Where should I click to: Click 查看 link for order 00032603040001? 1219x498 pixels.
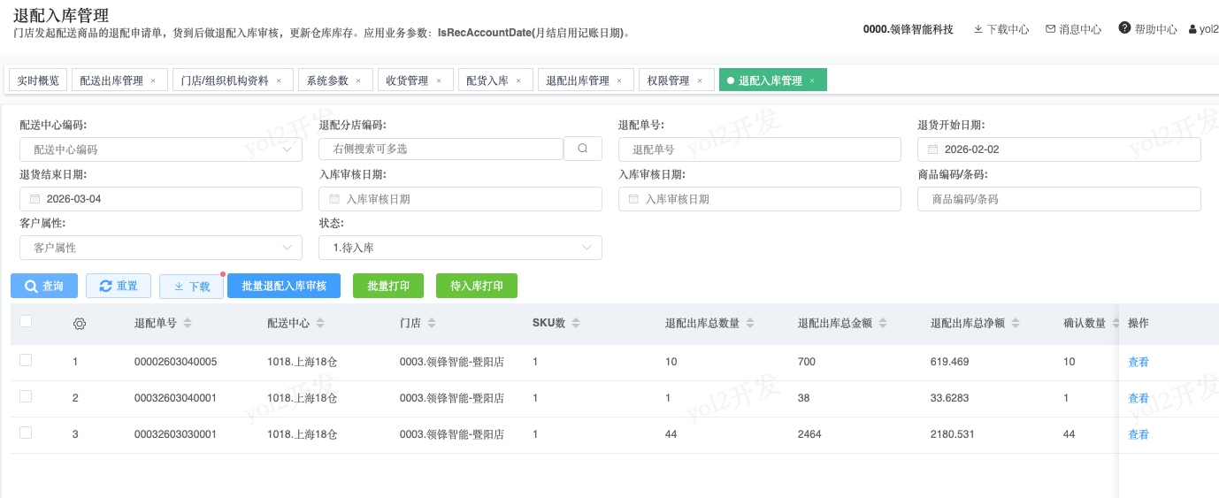click(x=1138, y=399)
